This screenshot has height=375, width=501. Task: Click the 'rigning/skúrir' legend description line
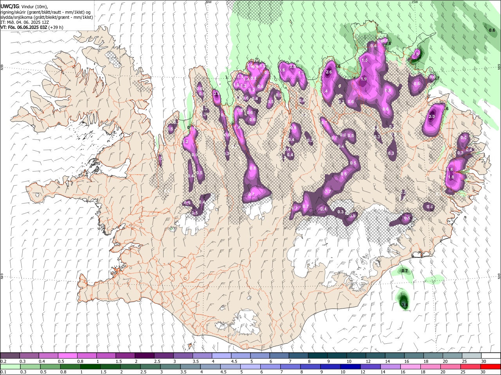[45, 12]
